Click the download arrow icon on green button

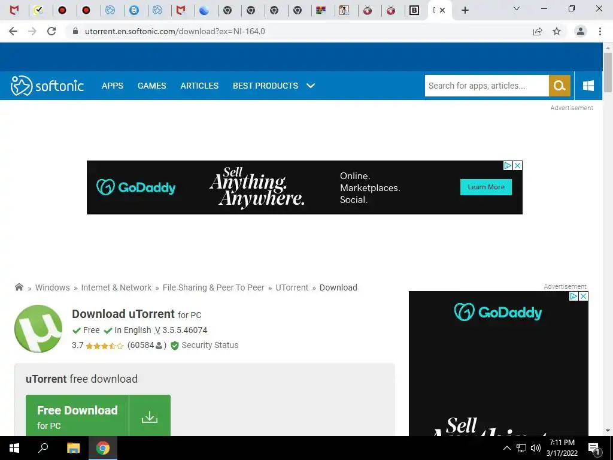click(149, 417)
